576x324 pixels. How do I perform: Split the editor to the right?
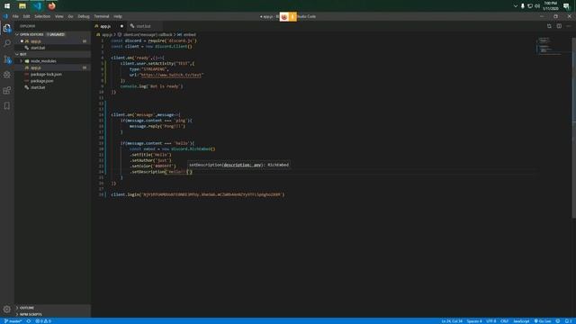(x=559, y=26)
